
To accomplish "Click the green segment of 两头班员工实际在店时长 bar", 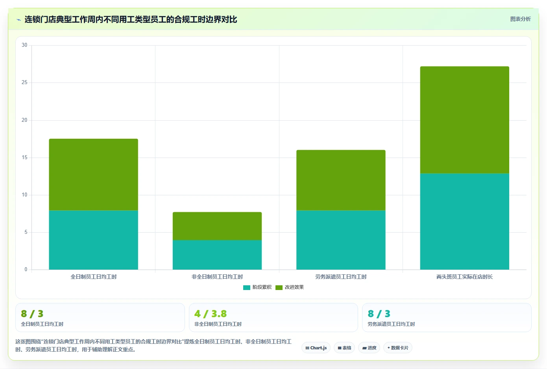I will (464, 120).
